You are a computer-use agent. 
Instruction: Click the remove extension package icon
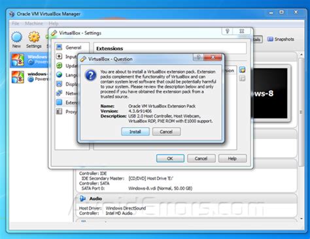click(x=242, y=78)
